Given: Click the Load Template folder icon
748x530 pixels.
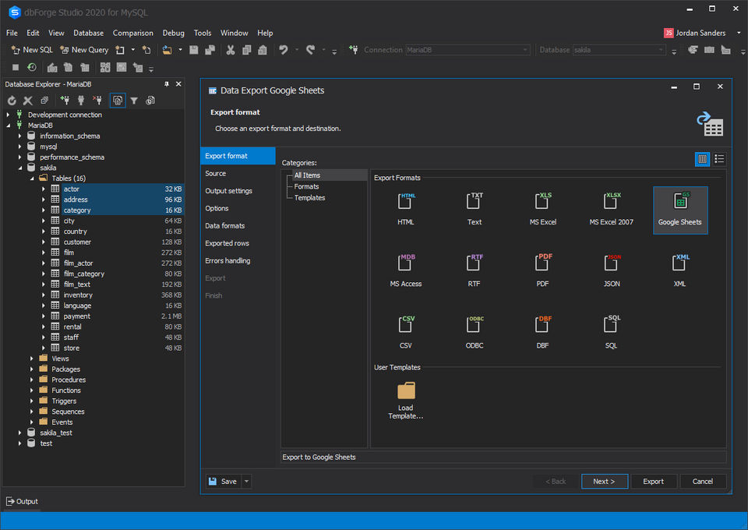Looking at the screenshot, I should click(406, 390).
